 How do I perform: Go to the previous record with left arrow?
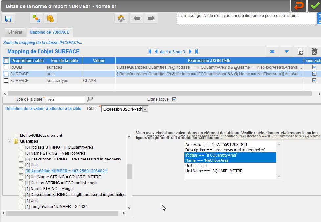tap(137, 19)
